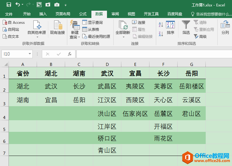Switch to the 审阅 tab
The image size is (232, 166).
pos(115,14)
